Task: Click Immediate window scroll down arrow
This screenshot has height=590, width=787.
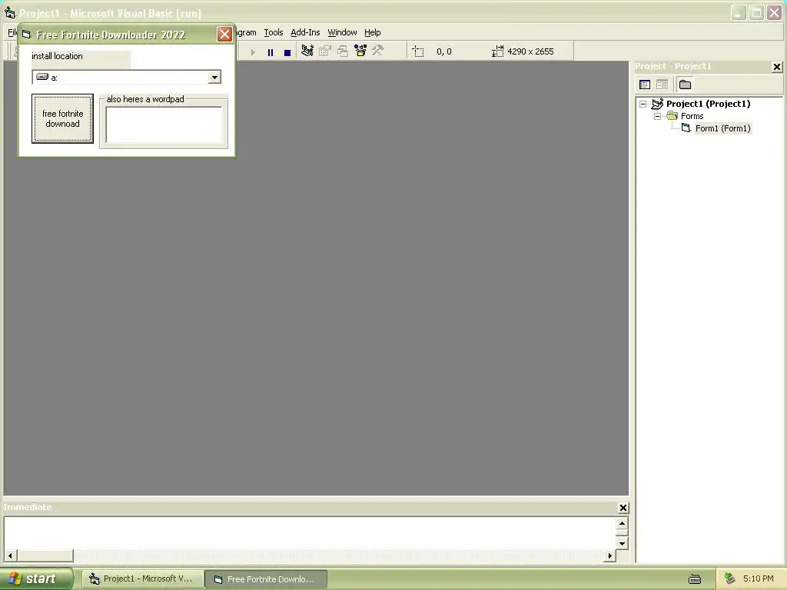Action: pyautogui.click(x=622, y=543)
